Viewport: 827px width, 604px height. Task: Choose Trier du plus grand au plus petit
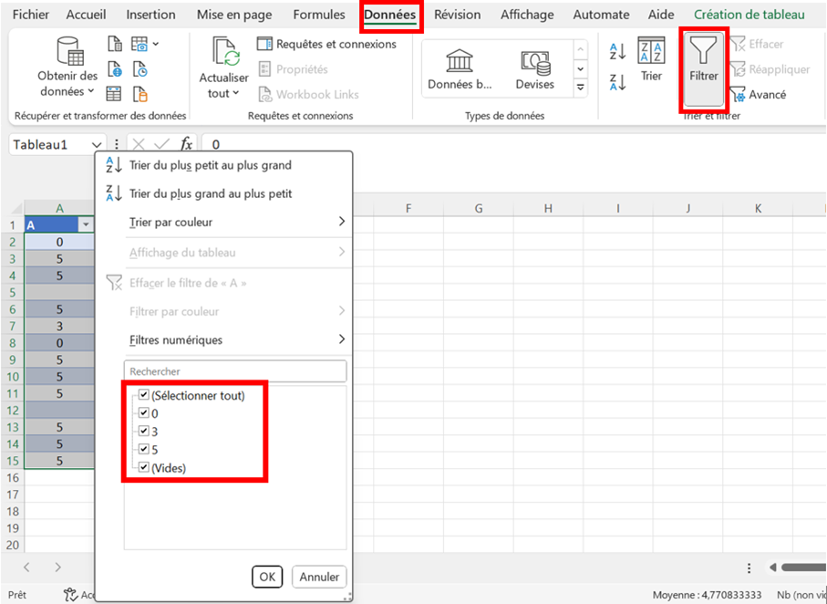(211, 193)
